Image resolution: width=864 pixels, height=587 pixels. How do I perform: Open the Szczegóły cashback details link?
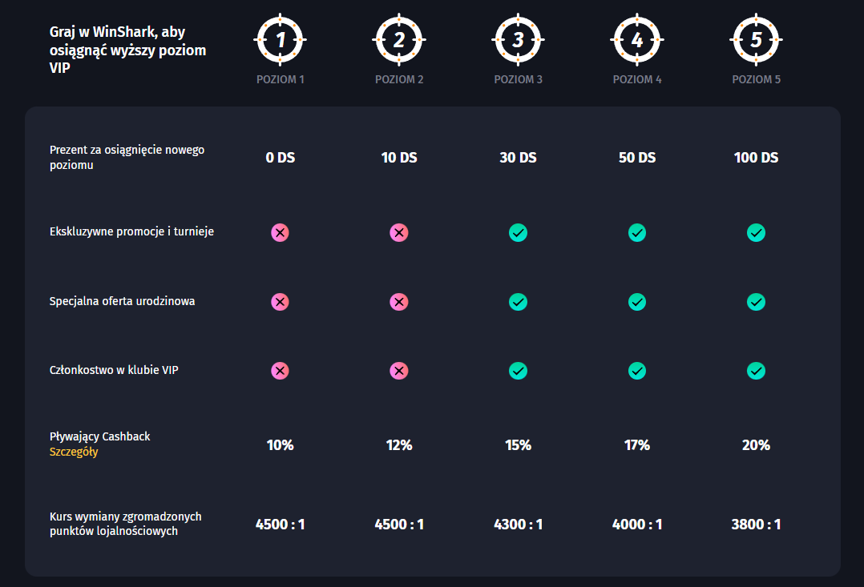click(74, 452)
